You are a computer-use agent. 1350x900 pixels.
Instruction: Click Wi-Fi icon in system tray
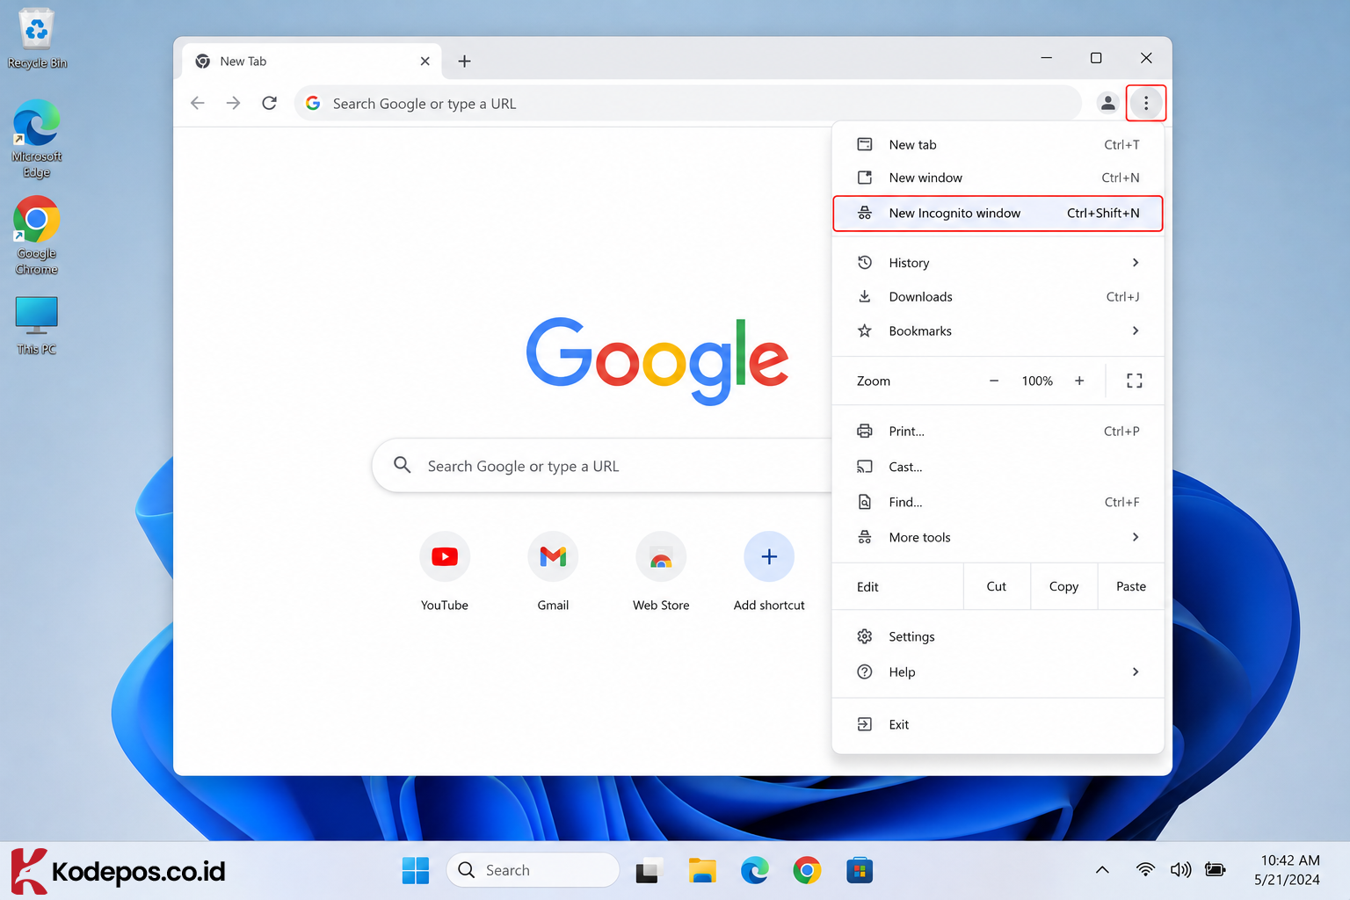coord(1145,870)
